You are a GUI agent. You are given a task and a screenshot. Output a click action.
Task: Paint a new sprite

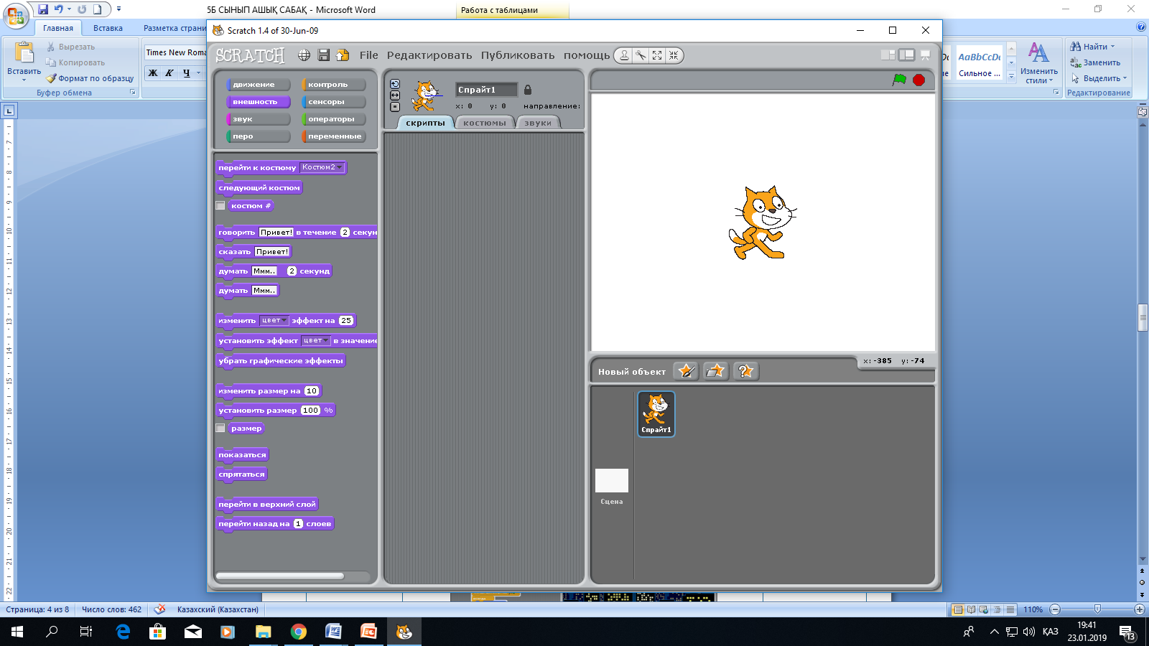pyautogui.click(x=687, y=371)
